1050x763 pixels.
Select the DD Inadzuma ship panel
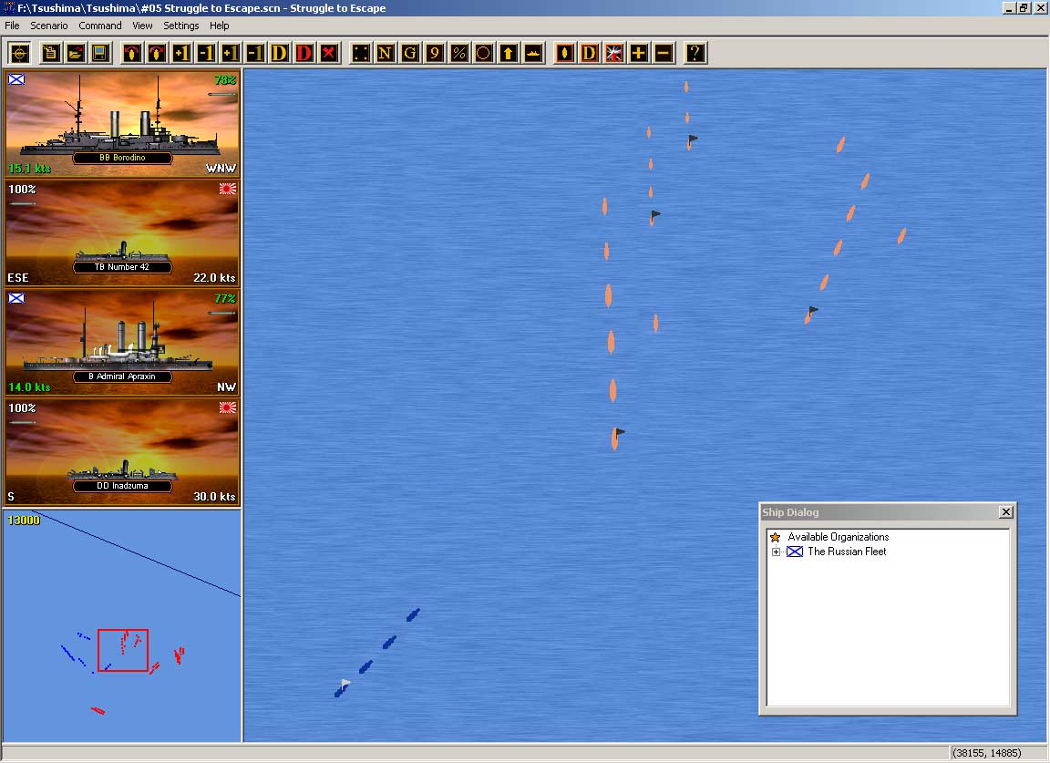point(122,452)
